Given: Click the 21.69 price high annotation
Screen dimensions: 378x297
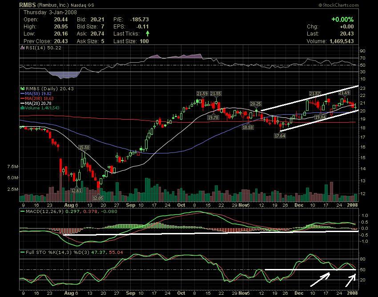Looking at the screenshot, I should (344, 93).
